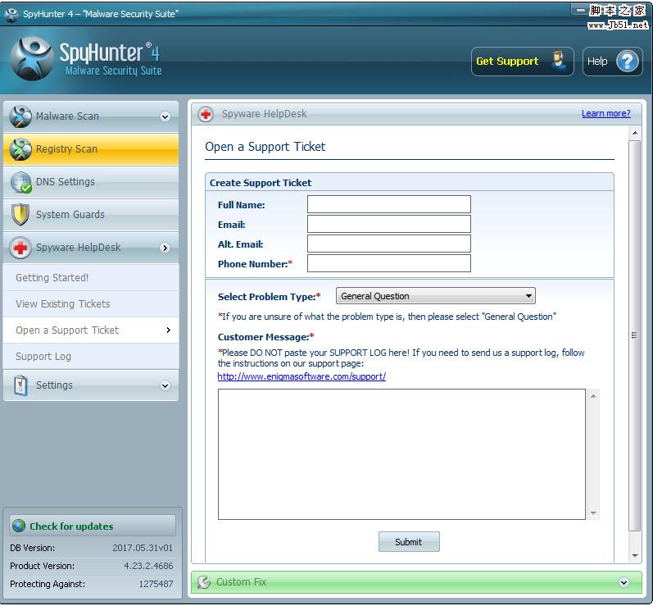Open the Support Log item

coord(91,357)
